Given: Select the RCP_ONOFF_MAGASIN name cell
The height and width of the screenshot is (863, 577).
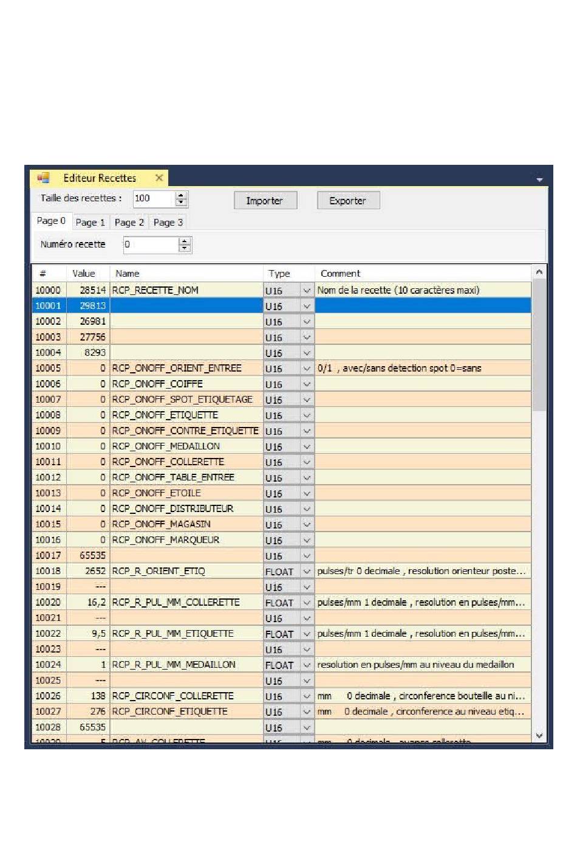Looking at the screenshot, I should point(186,524).
